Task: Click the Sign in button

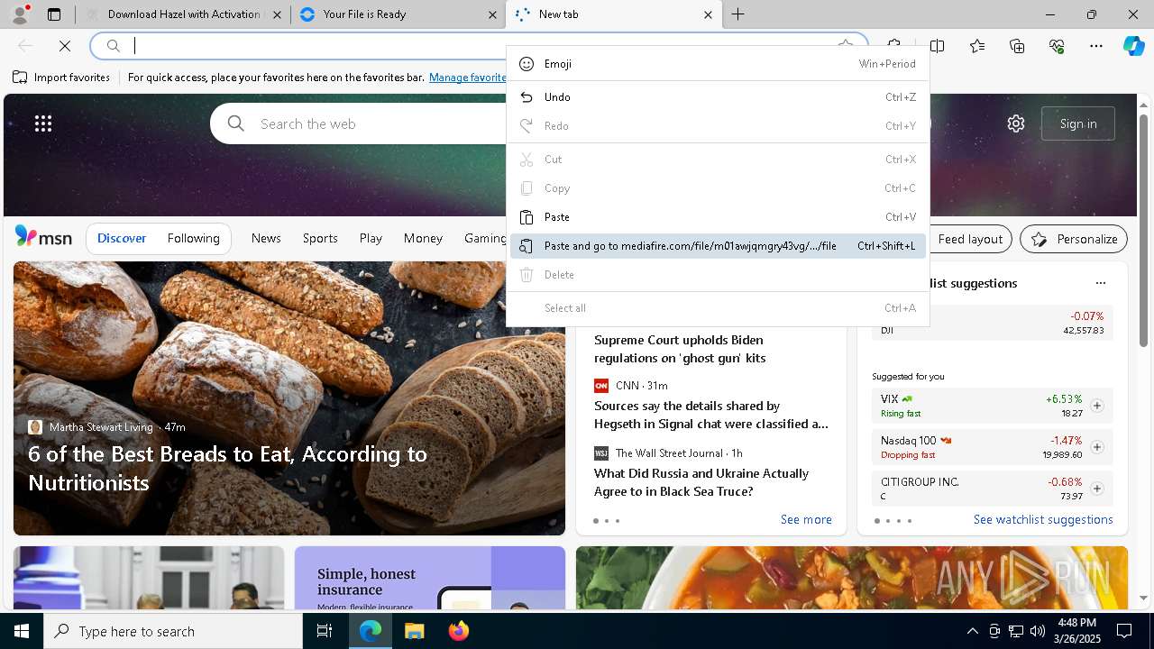Action: coord(1078,123)
